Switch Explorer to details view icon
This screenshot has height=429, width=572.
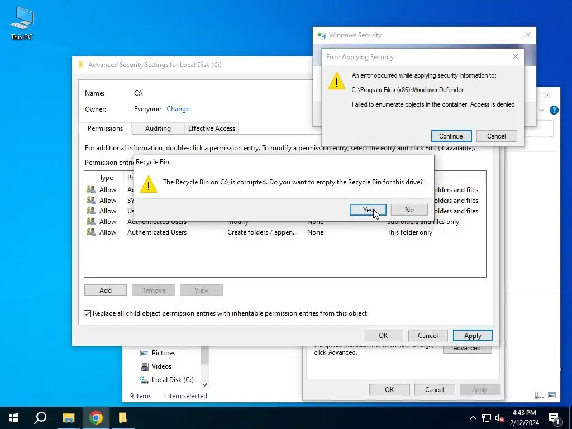539,395
